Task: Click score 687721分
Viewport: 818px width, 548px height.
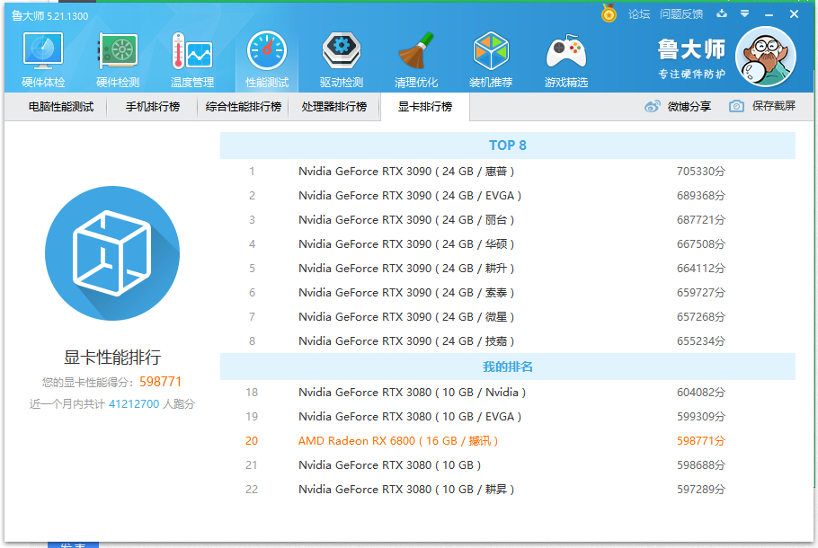Action: (700, 220)
